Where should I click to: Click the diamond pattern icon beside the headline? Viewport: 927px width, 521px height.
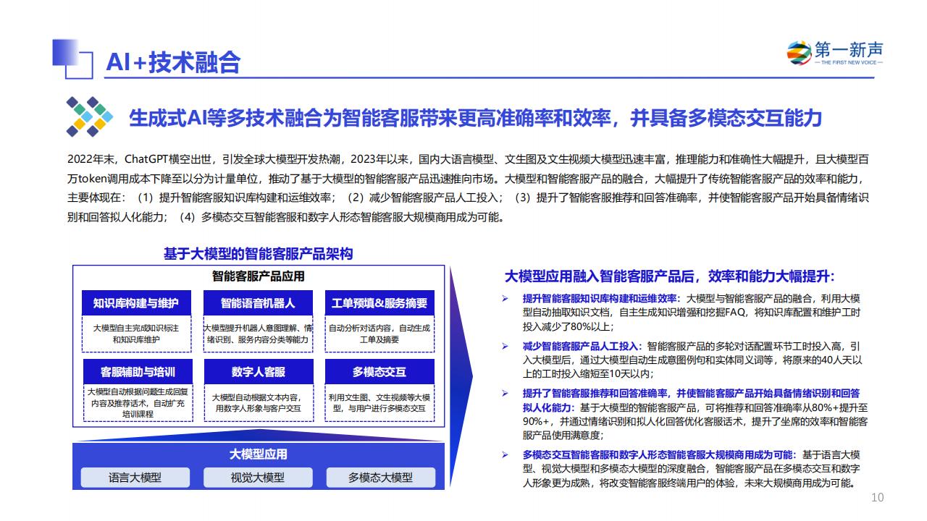pyautogui.click(x=90, y=117)
